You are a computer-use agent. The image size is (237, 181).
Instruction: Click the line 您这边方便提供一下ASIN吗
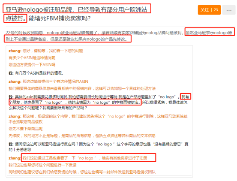32,65
